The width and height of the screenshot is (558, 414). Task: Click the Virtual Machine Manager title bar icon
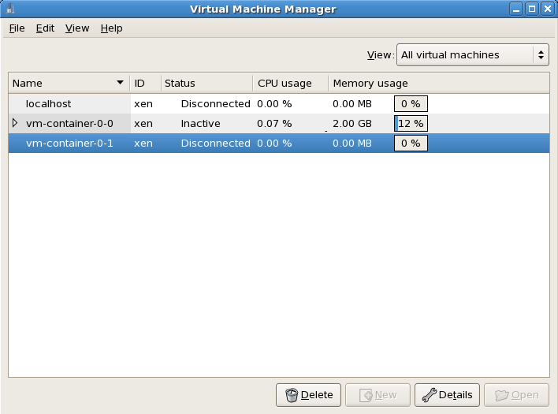click(10, 9)
